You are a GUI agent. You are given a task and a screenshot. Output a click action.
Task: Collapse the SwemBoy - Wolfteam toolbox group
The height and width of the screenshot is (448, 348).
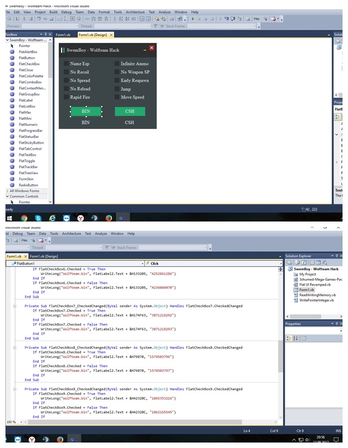(7, 40)
